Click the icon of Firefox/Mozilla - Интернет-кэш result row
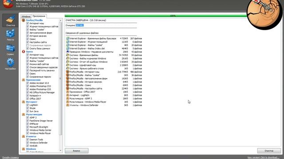Viewport: 284px width, 159px height. click(67, 72)
